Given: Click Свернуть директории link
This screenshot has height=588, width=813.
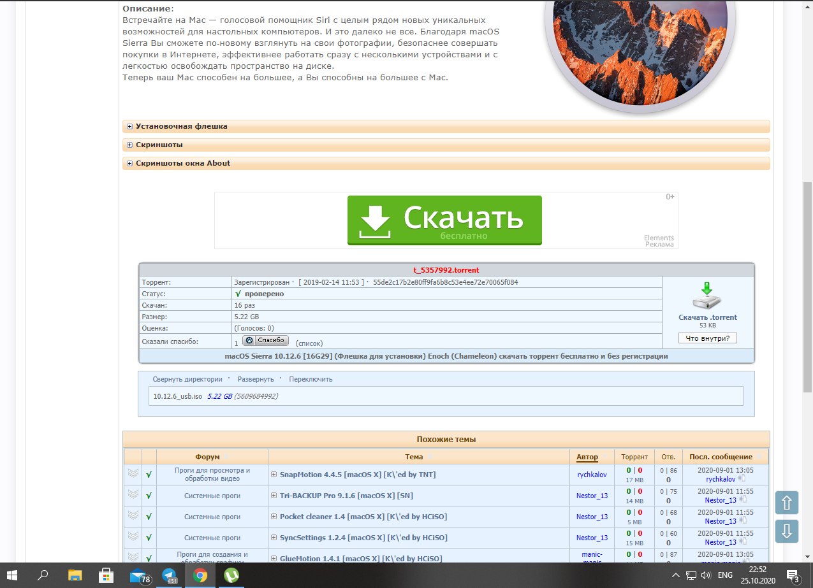Looking at the screenshot, I should coord(187,379).
